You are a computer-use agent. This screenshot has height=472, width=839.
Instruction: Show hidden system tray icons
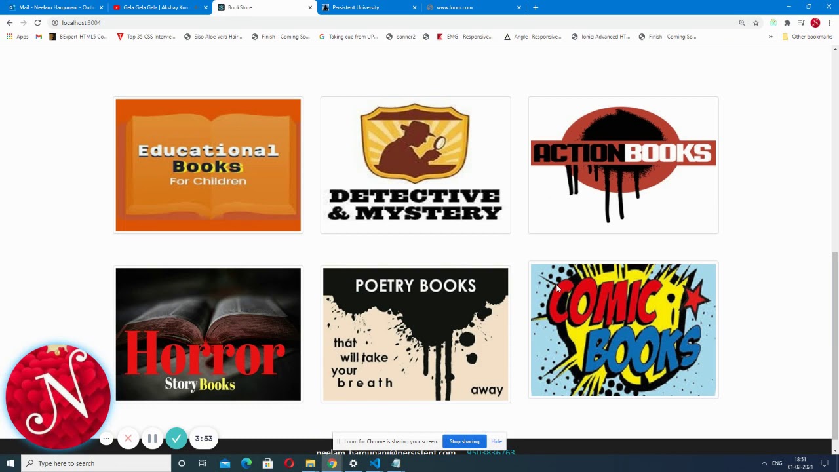pyautogui.click(x=764, y=463)
